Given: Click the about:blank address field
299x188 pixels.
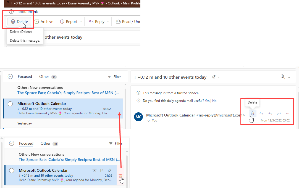Looking at the screenshot, I should click(28, 12).
